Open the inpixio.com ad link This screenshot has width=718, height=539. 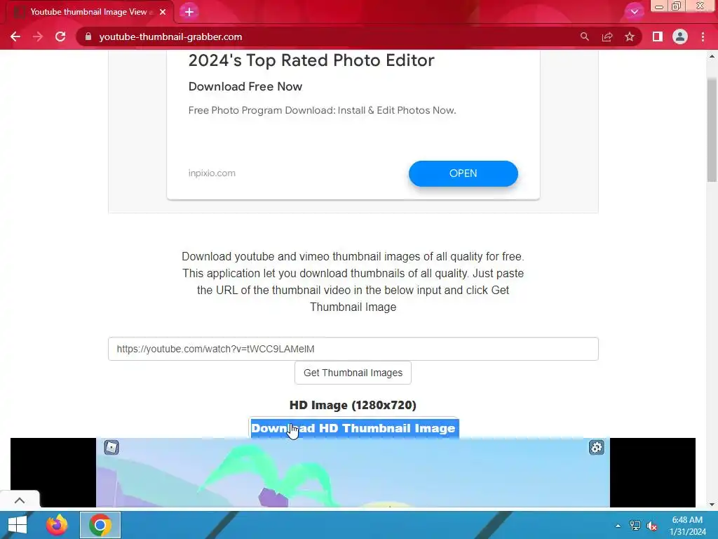[x=212, y=173]
